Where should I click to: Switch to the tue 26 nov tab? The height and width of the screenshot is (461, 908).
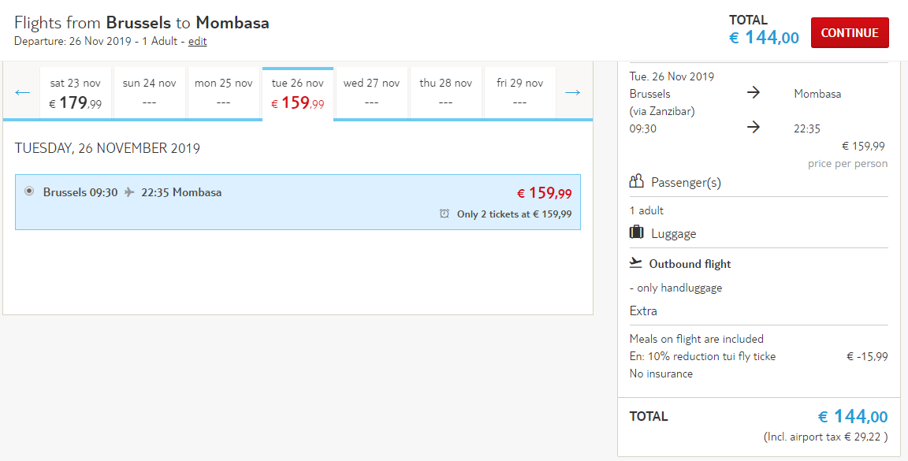pos(298,94)
